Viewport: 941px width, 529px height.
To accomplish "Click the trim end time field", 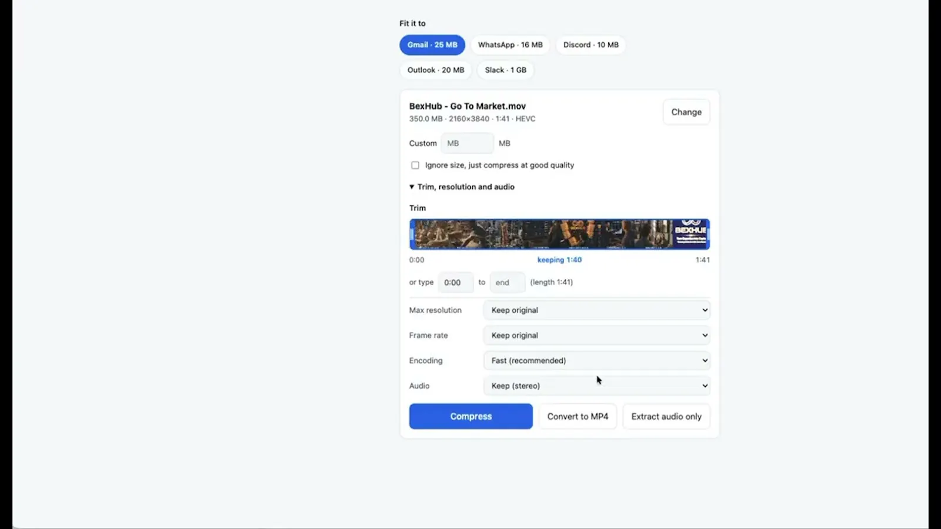I will tap(507, 283).
